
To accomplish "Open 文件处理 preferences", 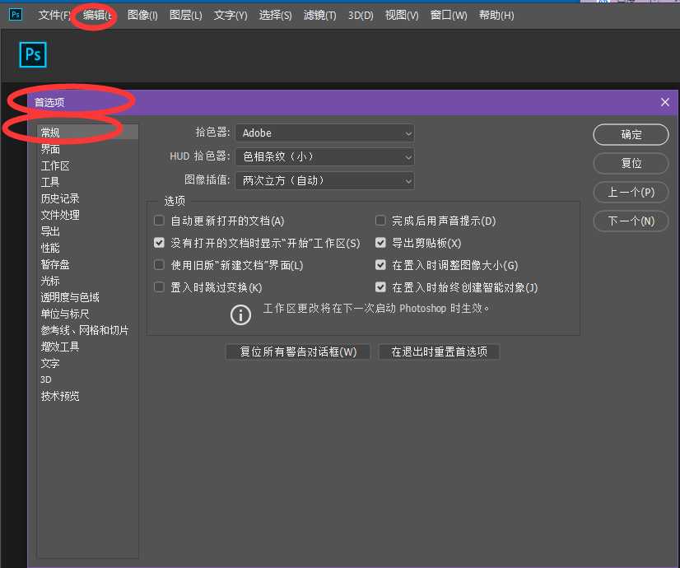I will [60, 215].
